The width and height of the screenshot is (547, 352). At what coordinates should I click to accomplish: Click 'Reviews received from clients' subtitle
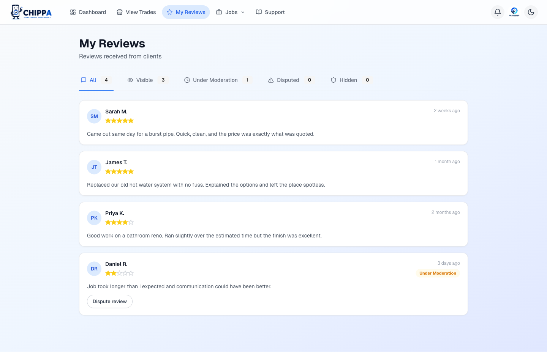point(120,57)
